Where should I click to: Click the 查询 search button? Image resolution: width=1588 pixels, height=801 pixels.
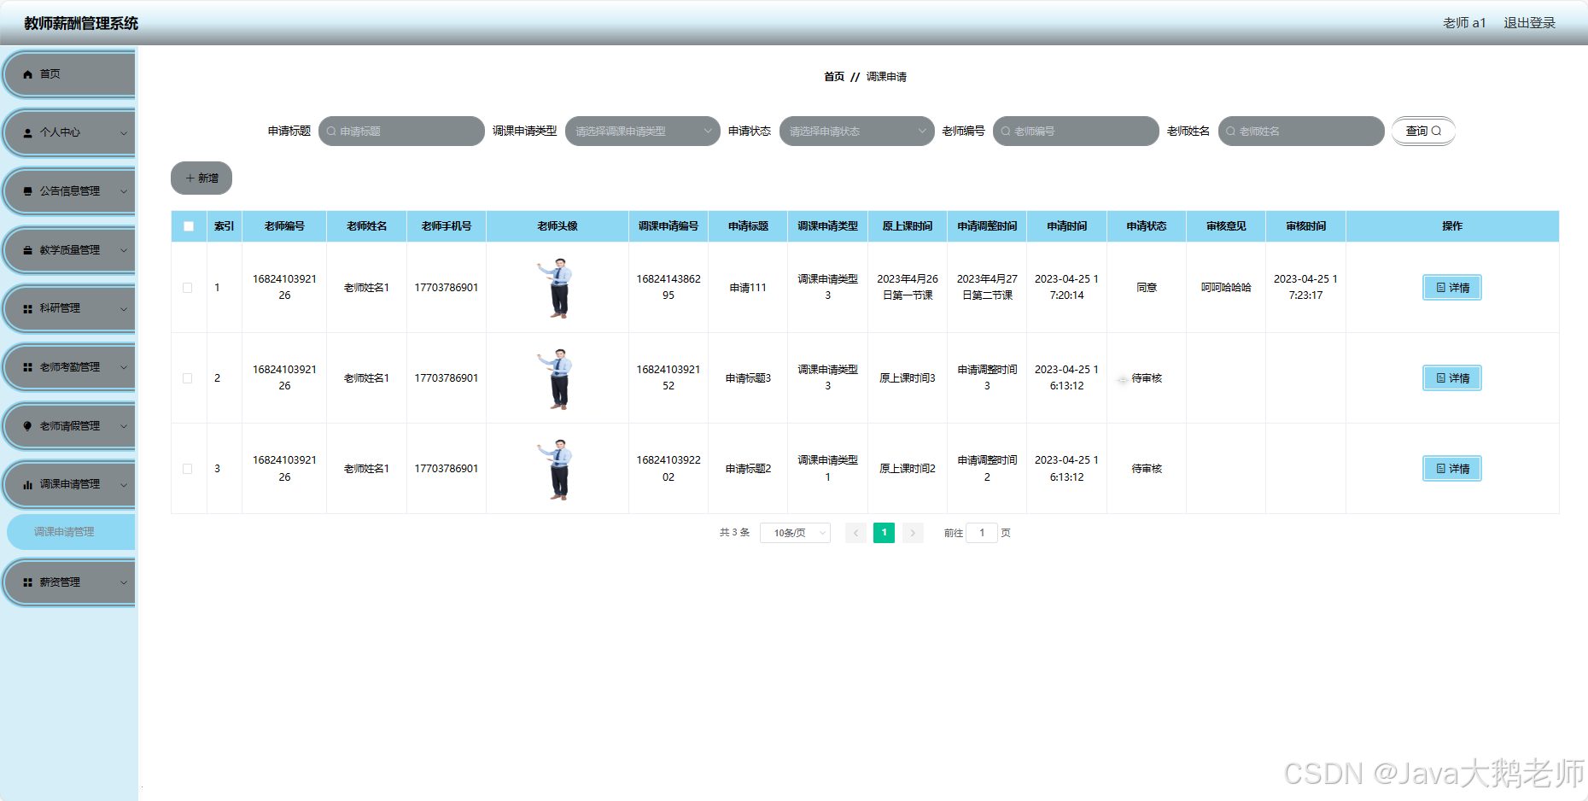(x=1423, y=132)
